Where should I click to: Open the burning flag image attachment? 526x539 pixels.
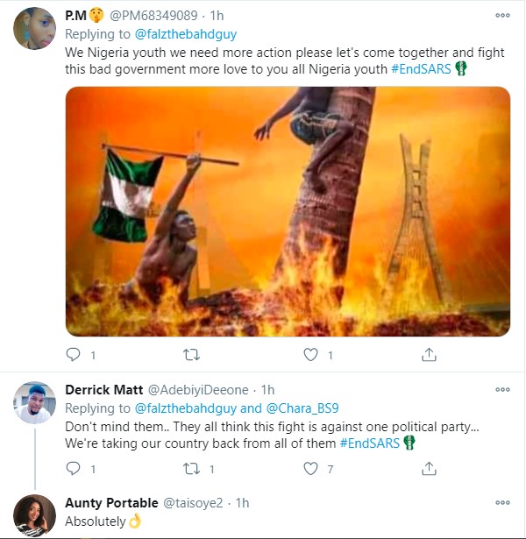point(288,211)
